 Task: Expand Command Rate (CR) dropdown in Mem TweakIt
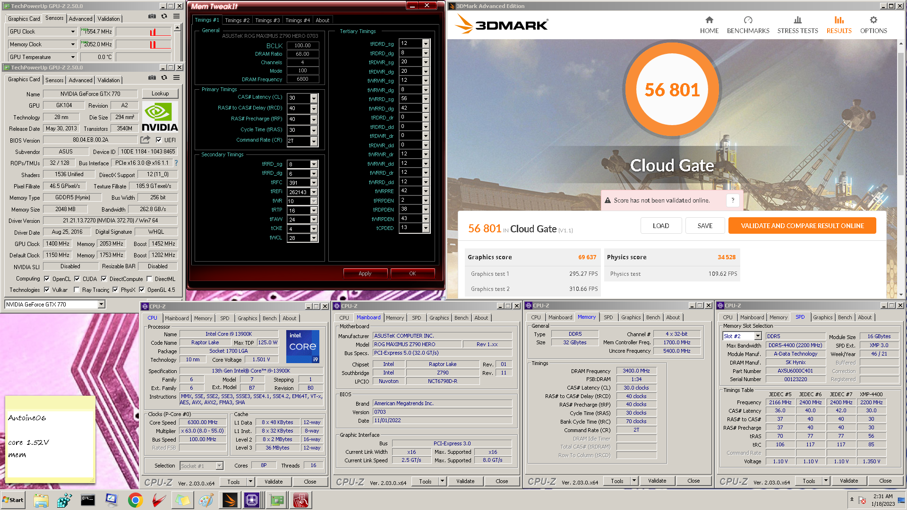[314, 141]
